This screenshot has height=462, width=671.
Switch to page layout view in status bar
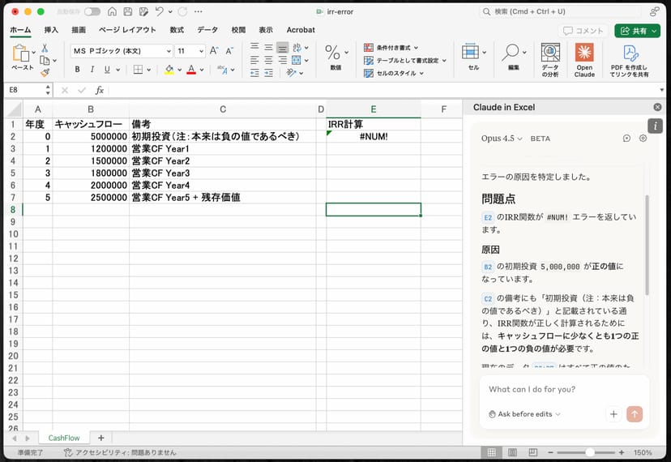click(511, 452)
